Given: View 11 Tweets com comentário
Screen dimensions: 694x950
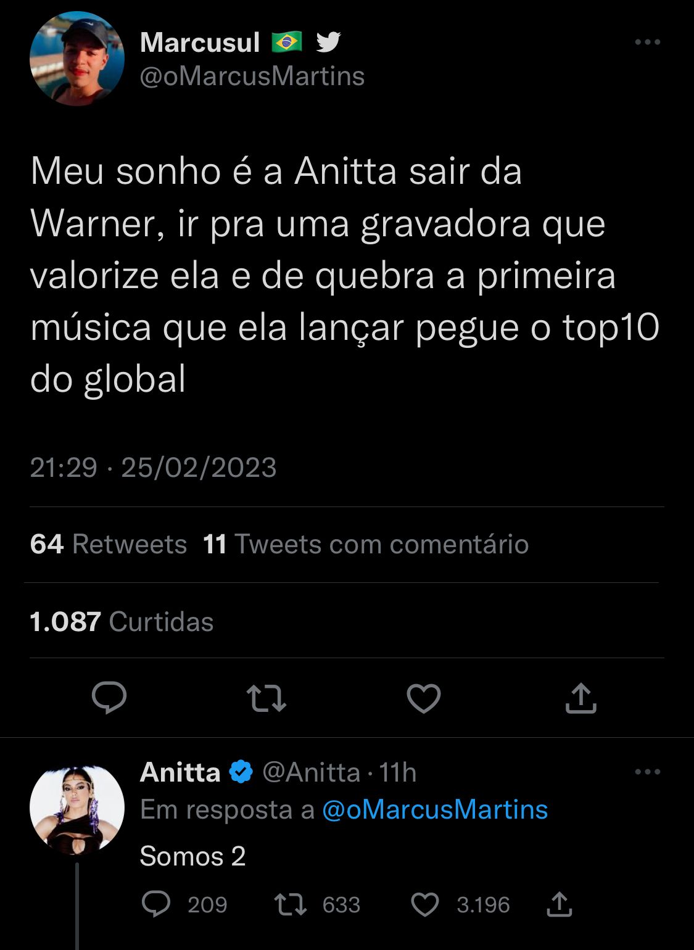Looking at the screenshot, I should 366,544.
